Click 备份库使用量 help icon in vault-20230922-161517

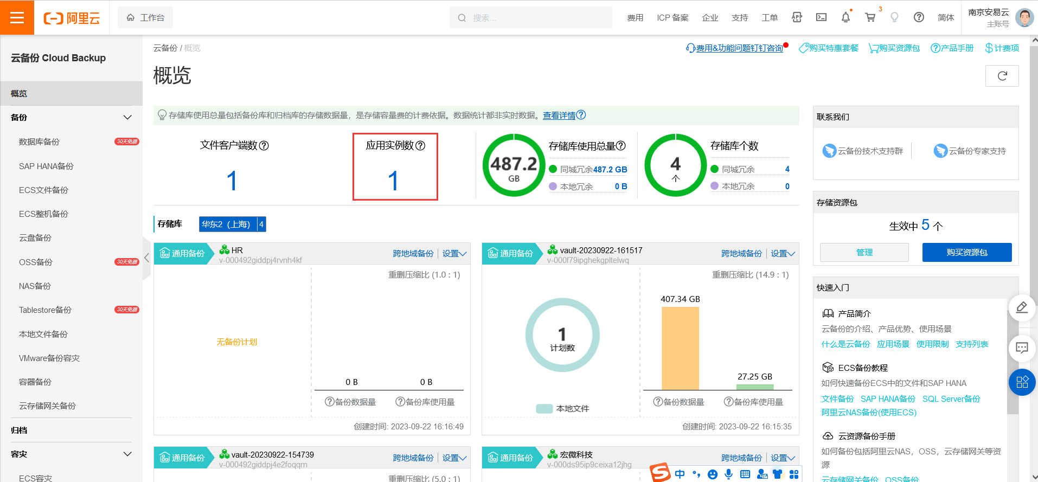[728, 402]
